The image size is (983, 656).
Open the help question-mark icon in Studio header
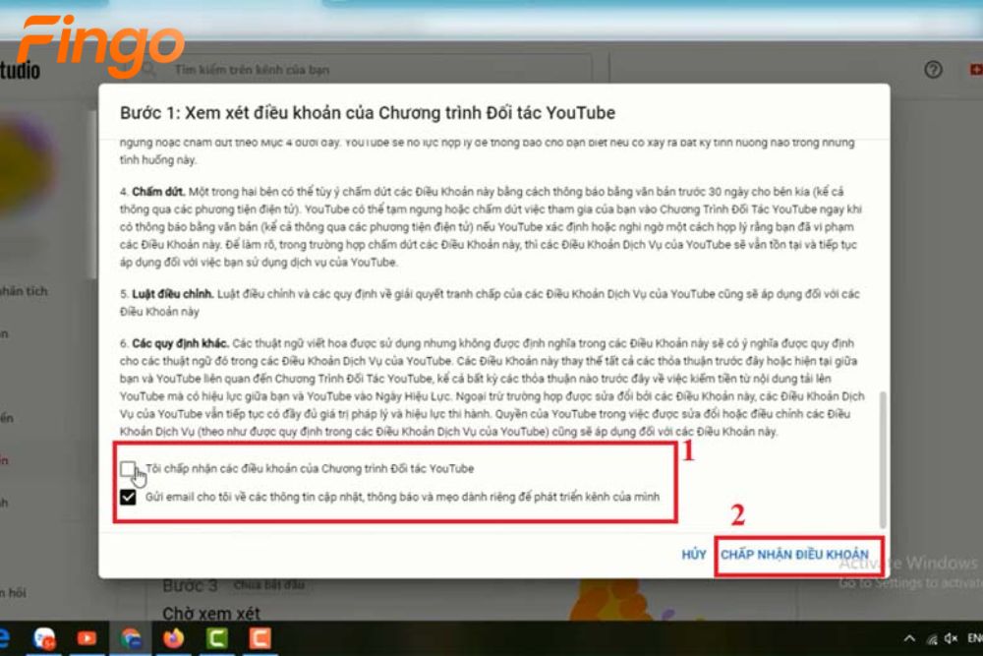[x=933, y=70]
